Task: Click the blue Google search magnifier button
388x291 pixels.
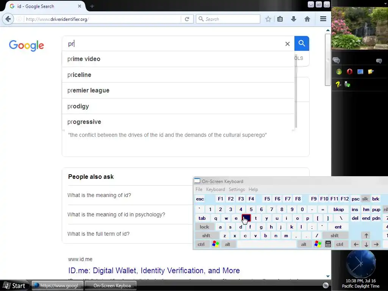Action: tap(302, 43)
